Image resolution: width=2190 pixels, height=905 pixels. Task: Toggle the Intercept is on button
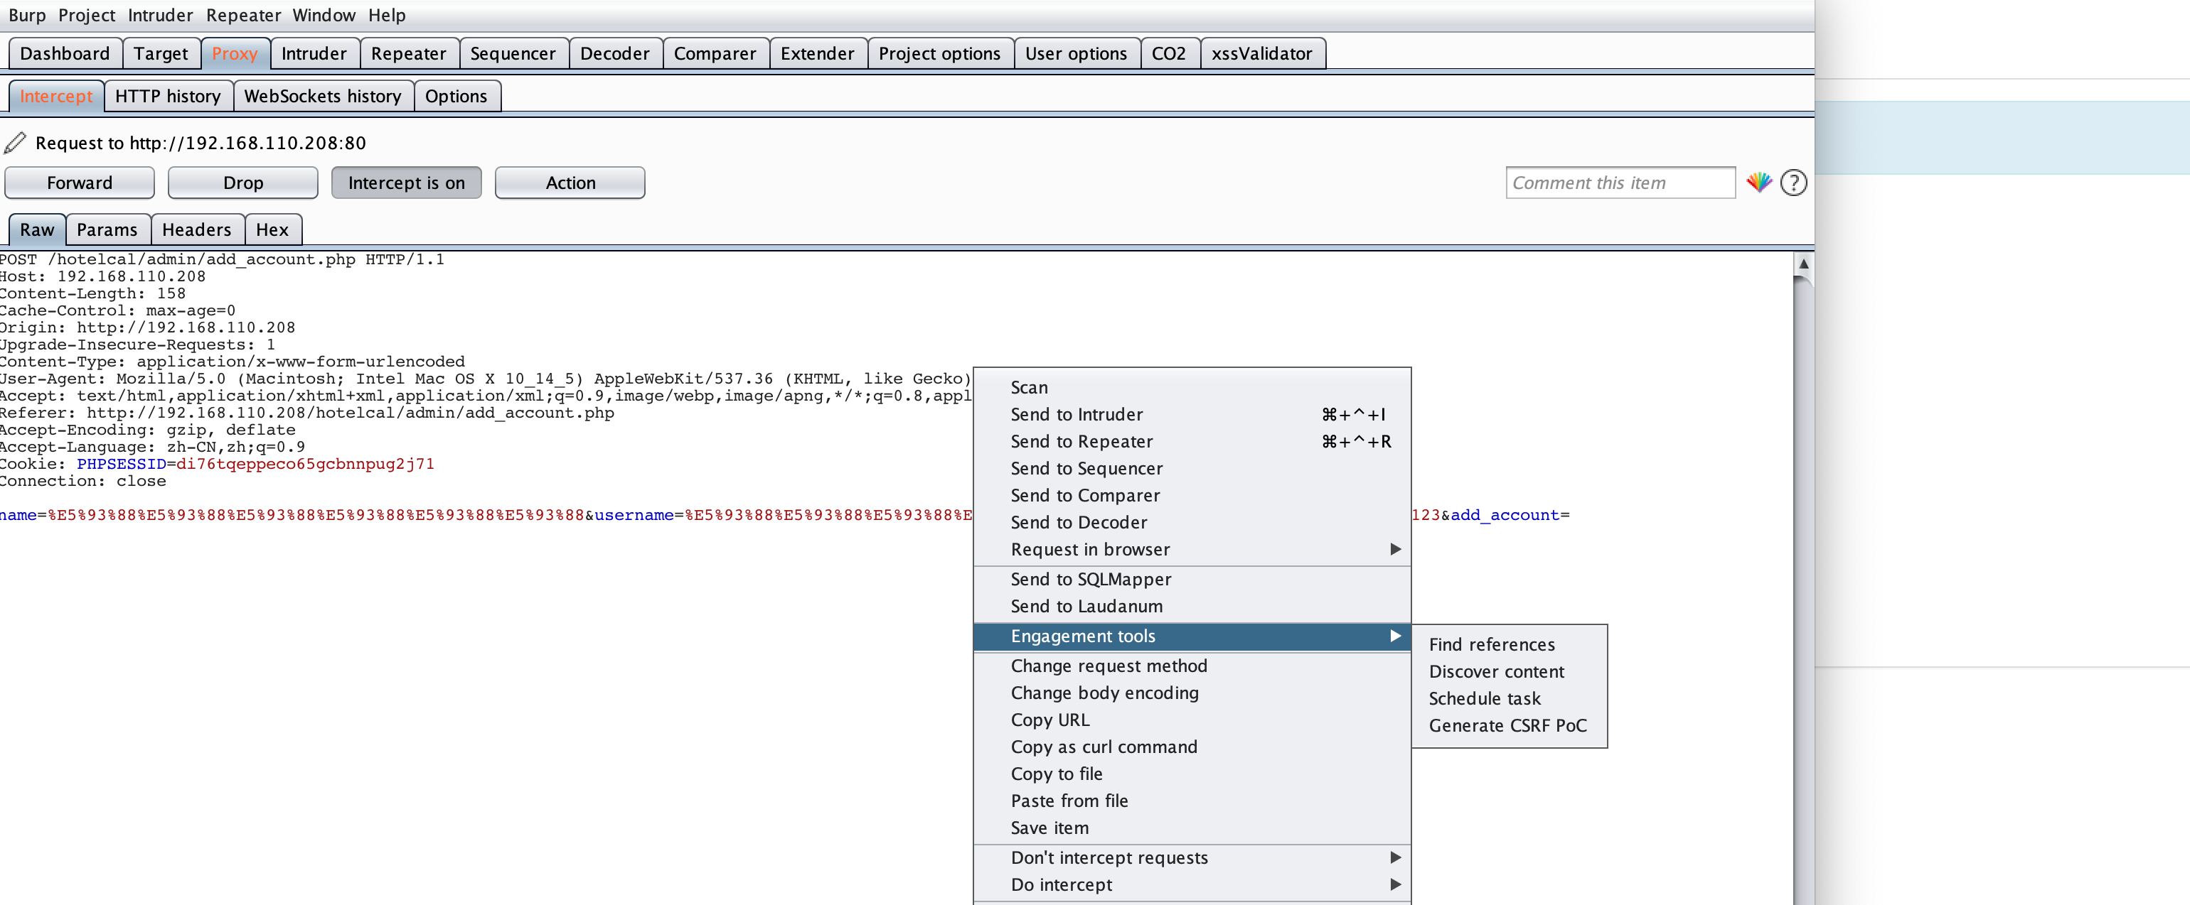coord(405,183)
